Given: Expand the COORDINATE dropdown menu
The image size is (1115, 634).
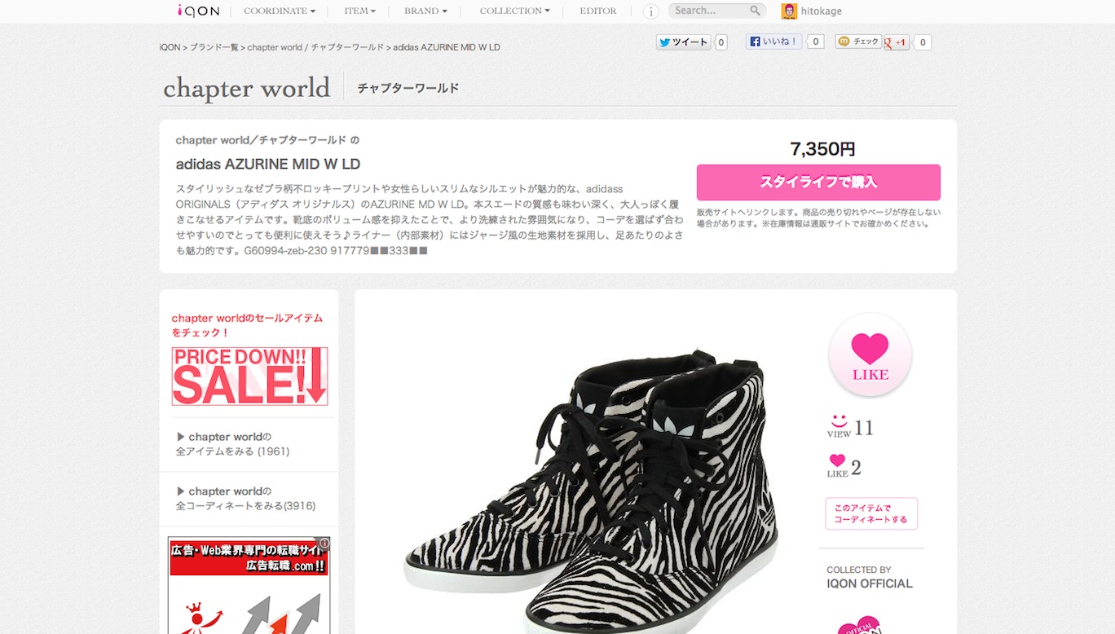Looking at the screenshot, I should tap(280, 11).
